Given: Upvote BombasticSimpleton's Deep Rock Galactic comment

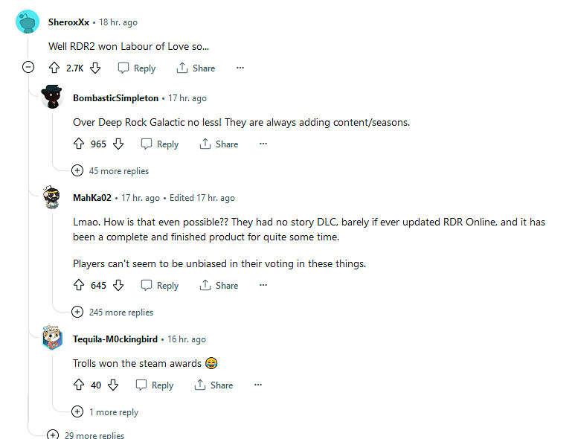Looking at the screenshot, I should pyautogui.click(x=79, y=144).
